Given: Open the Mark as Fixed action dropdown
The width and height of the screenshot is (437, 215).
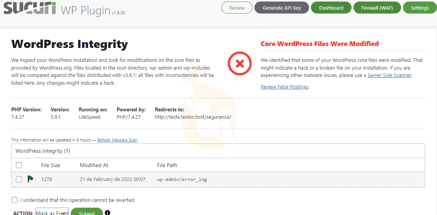Looking at the screenshot, I should click(52, 212).
